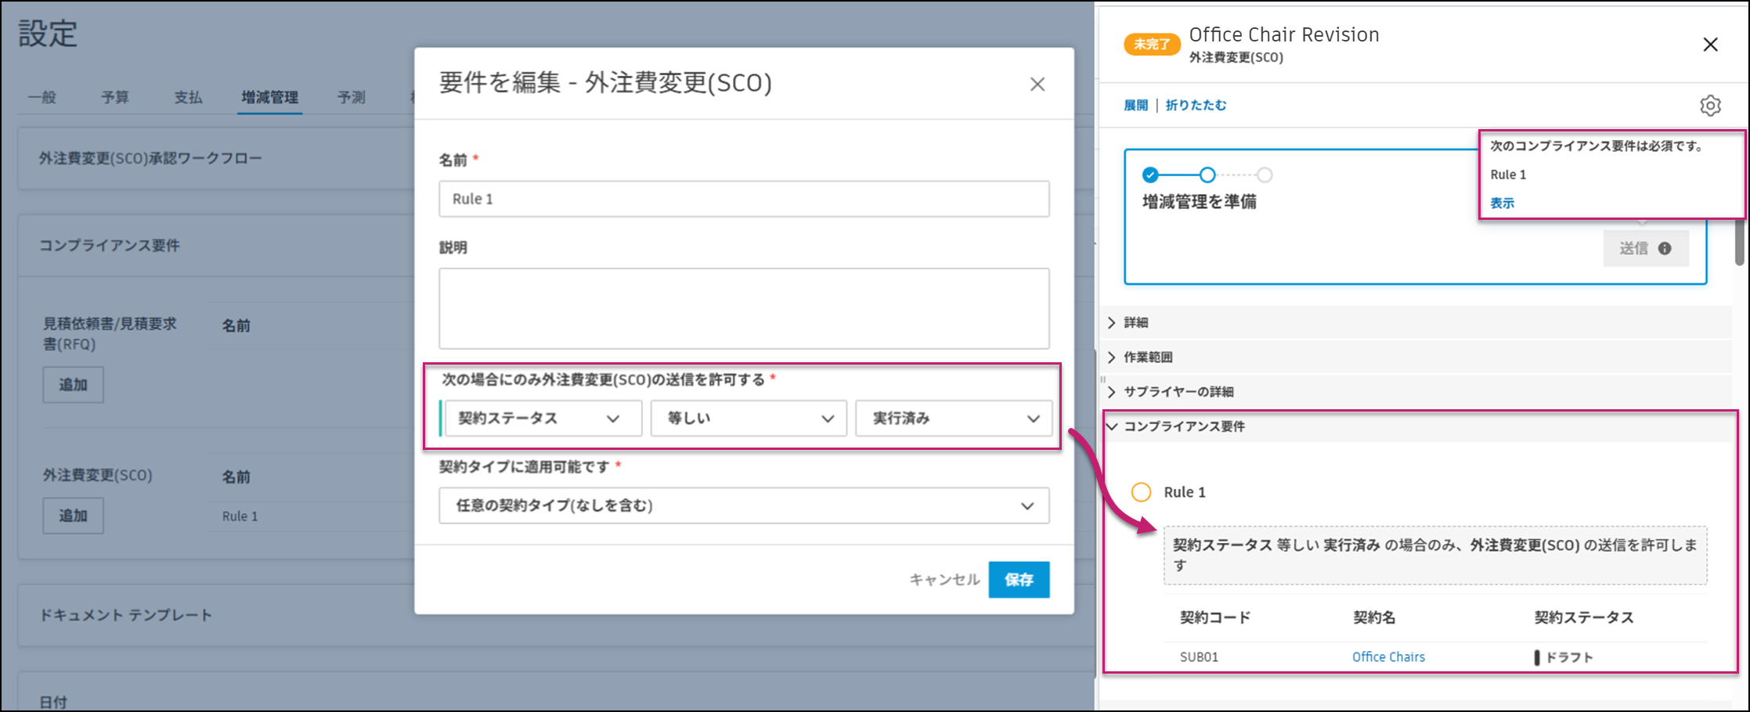Open the 契約ステータス dropdown
The height and width of the screenshot is (712, 1750).
(x=543, y=418)
